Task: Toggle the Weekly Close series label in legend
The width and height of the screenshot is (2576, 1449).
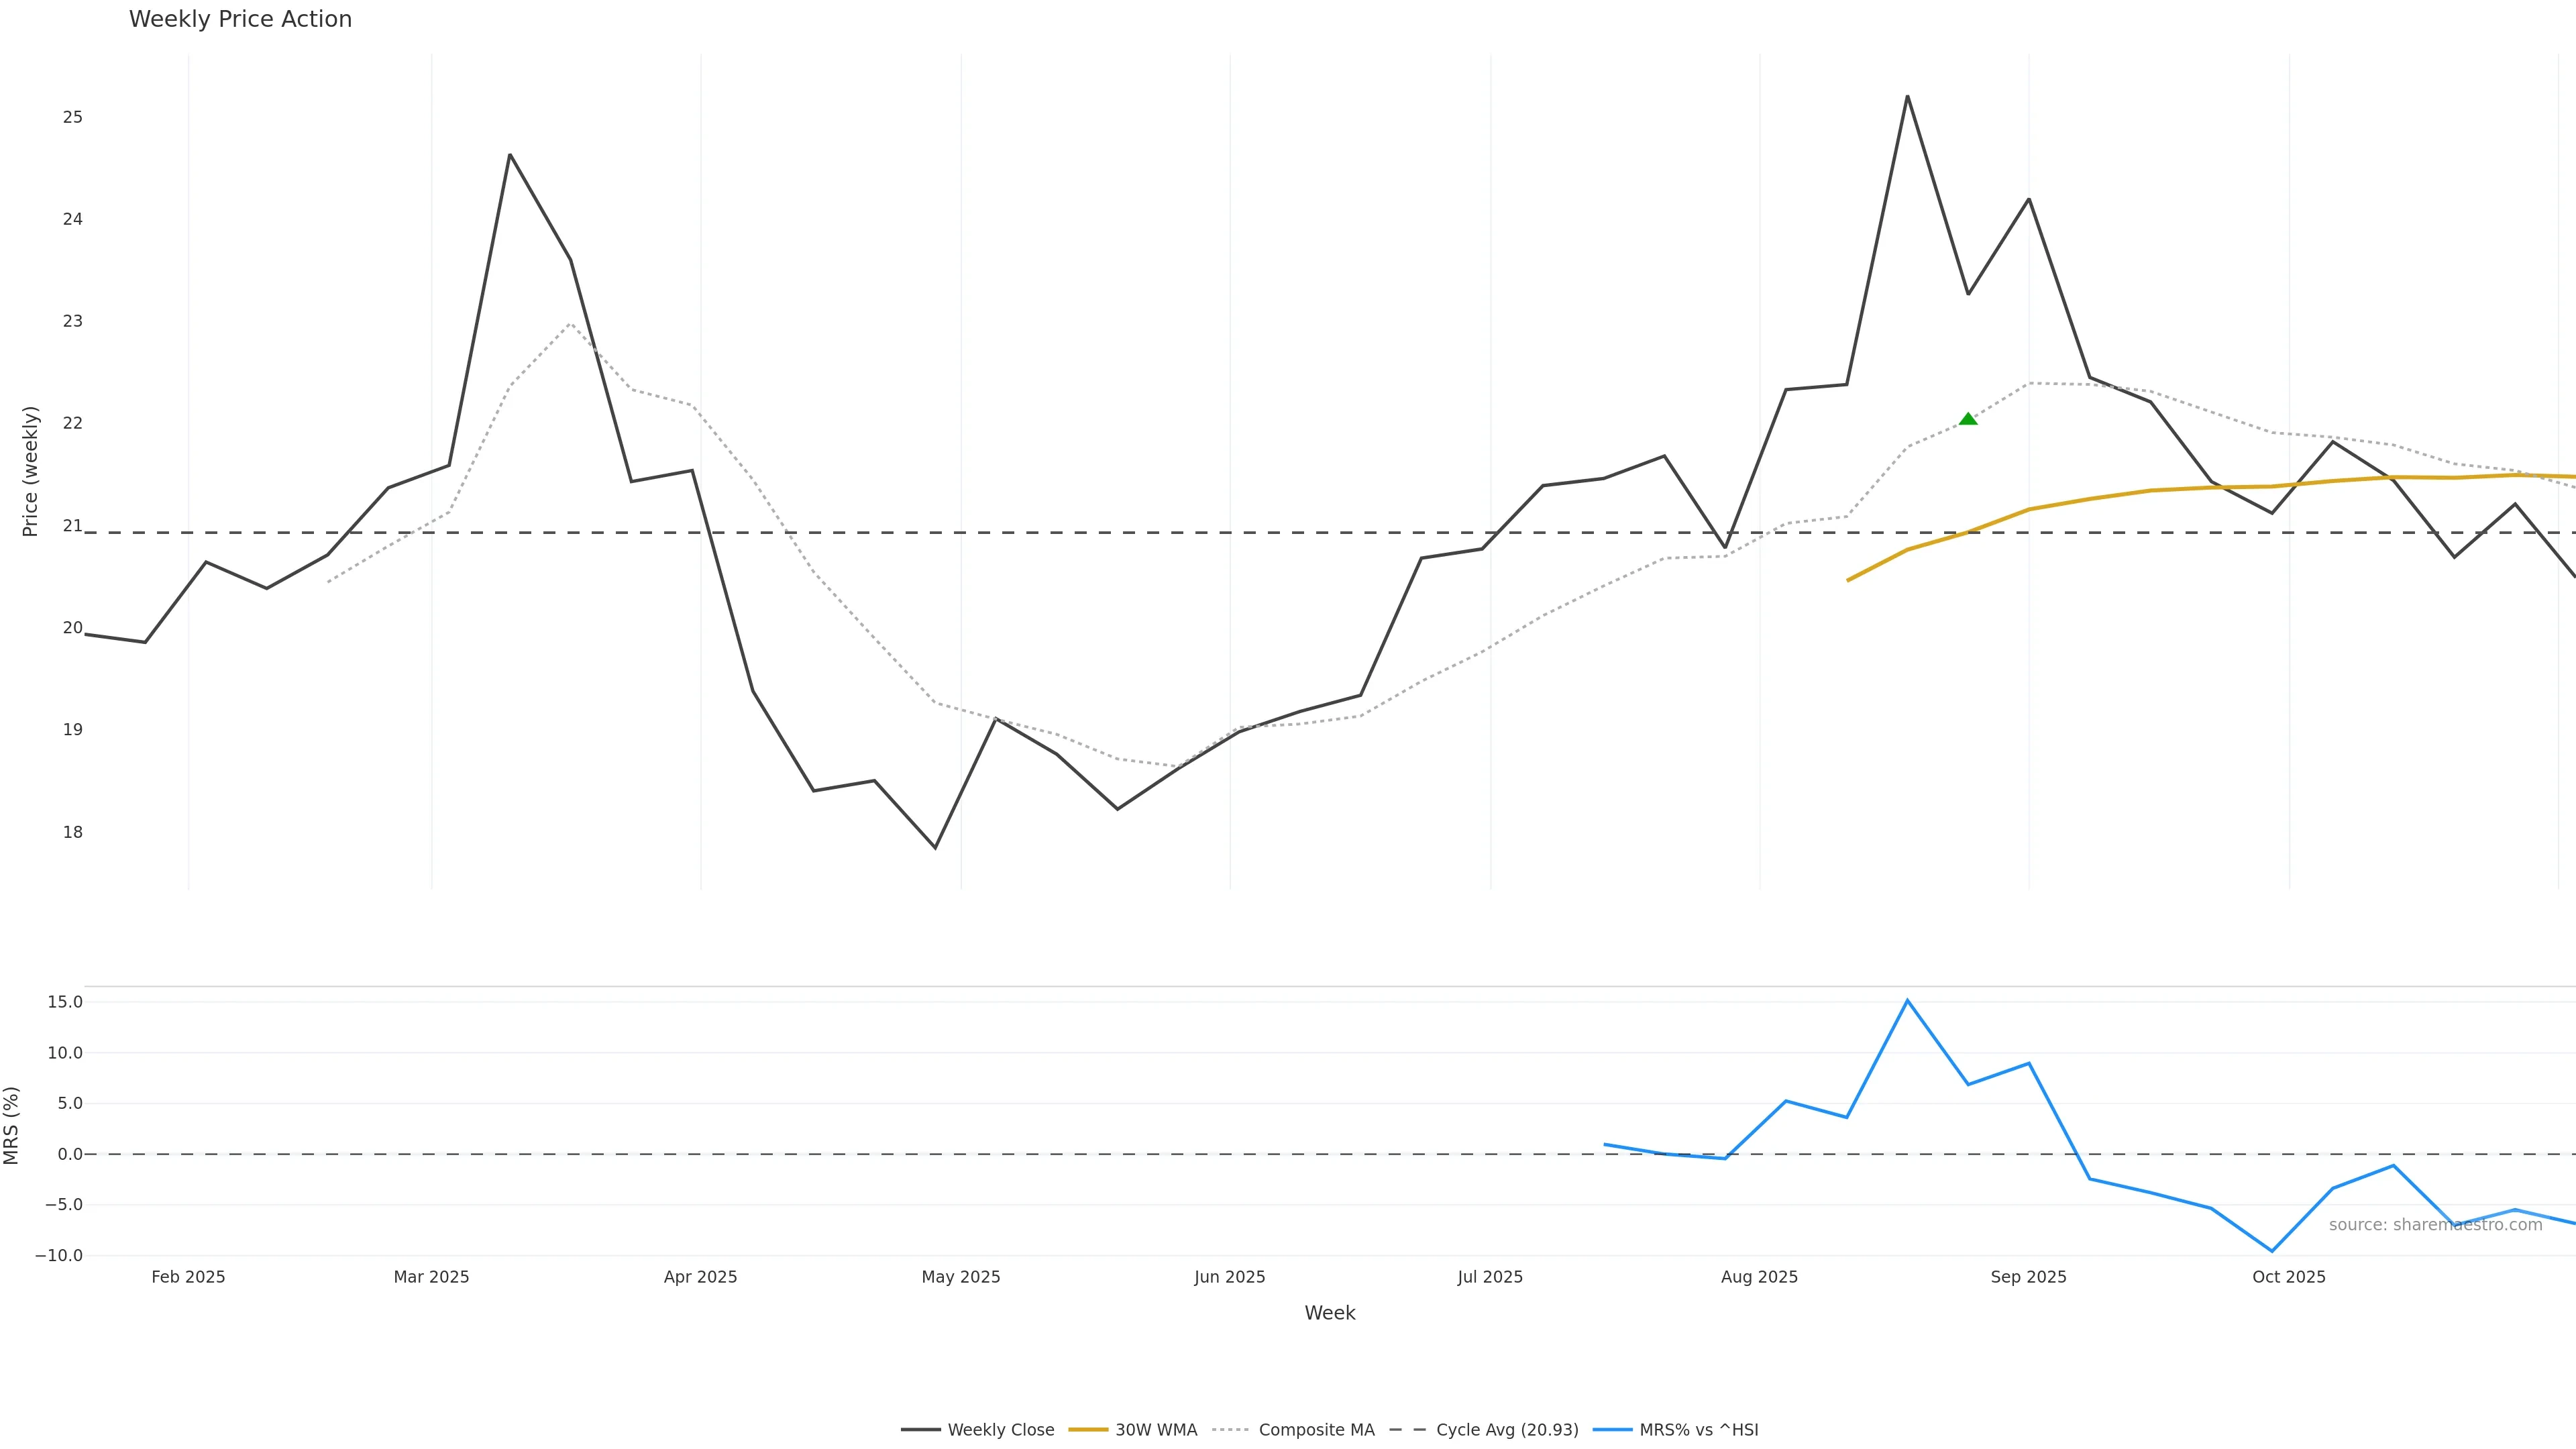Action: point(1000,1430)
